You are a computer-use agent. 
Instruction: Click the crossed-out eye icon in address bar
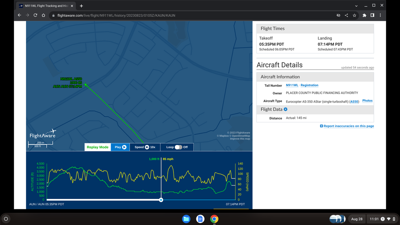[338, 15]
